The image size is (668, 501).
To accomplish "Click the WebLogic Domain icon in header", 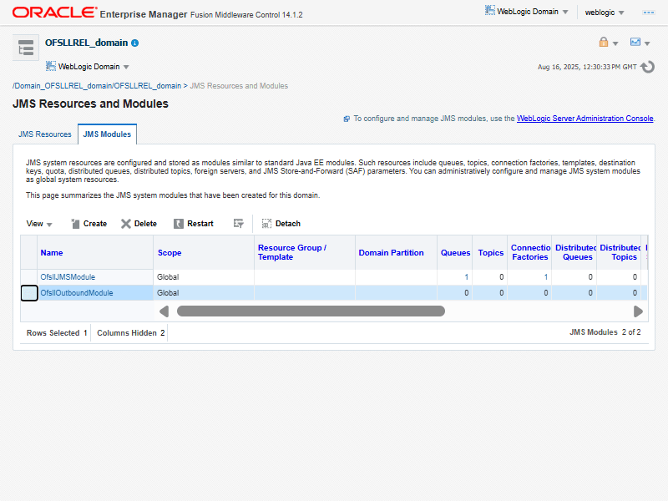I will [490, 11].
